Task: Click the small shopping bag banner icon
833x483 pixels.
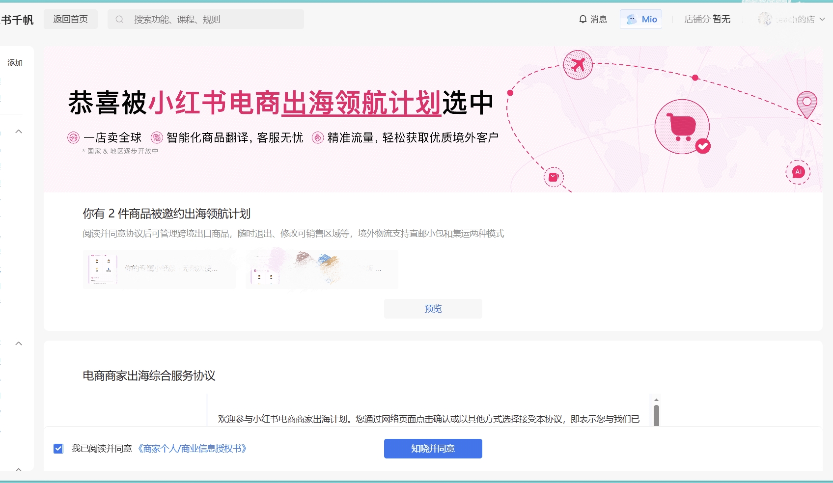Action: tap(554, 177)
